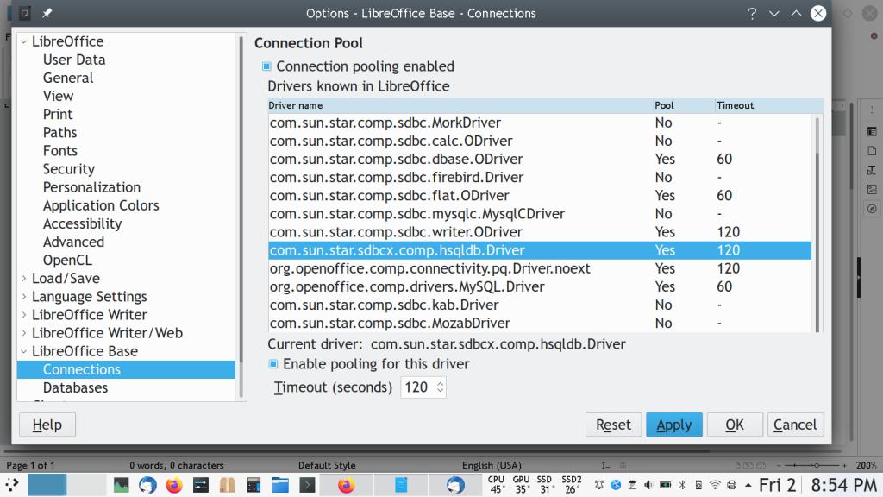Open the Dolphin file manager folder icon

[x=280, y=485]
